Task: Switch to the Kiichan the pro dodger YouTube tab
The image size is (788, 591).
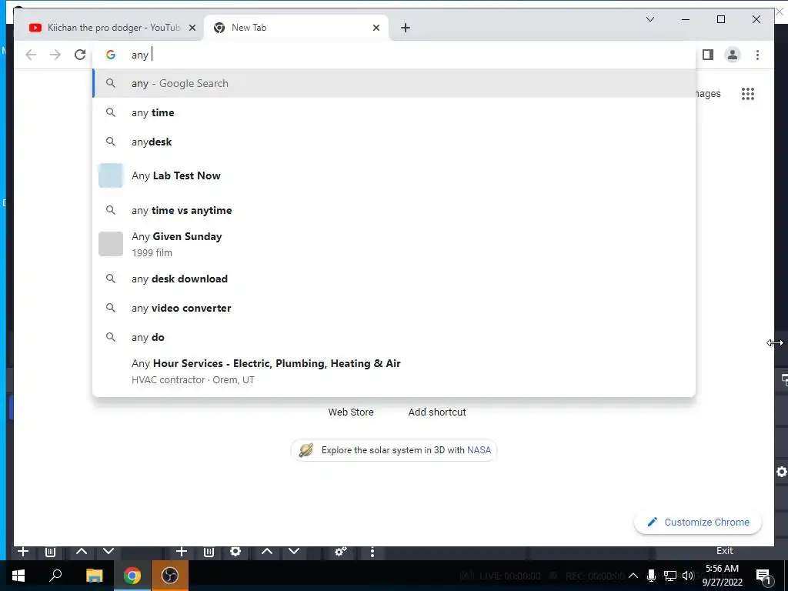Action: click(108, 28)
